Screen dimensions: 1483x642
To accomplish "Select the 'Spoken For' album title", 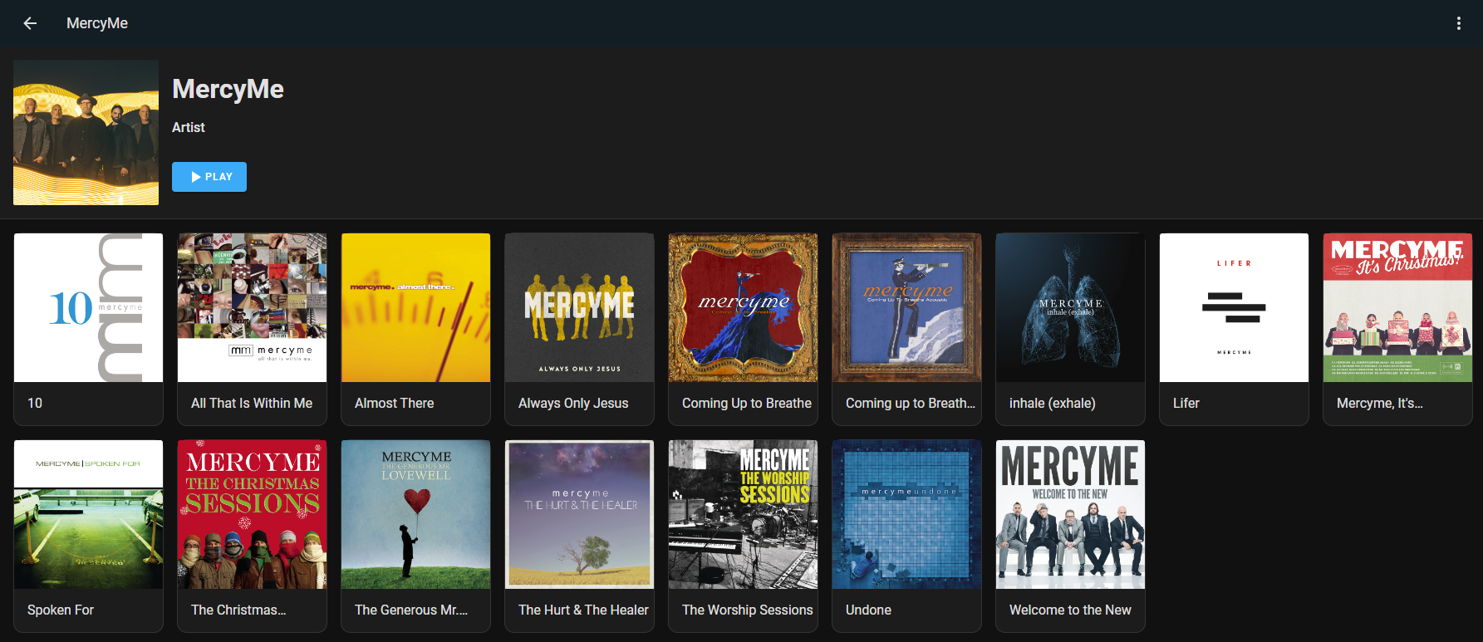I will pos(61,610).
